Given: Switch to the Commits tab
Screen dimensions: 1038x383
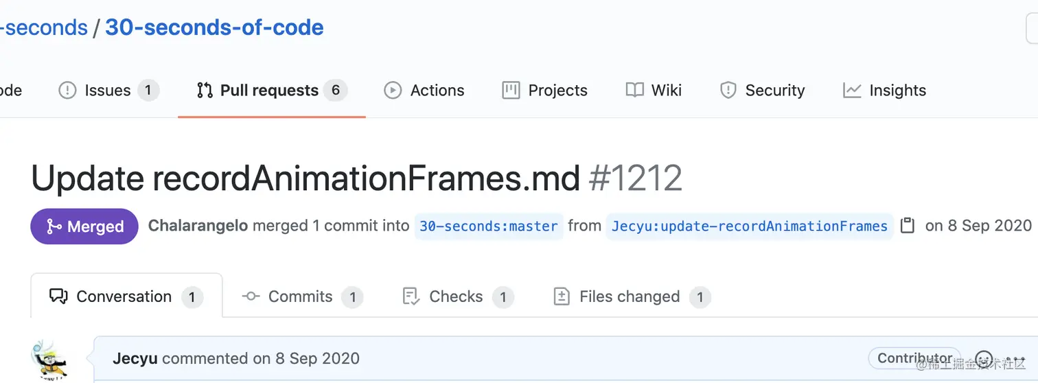Looking at the screenshot, I should (302, 297).
